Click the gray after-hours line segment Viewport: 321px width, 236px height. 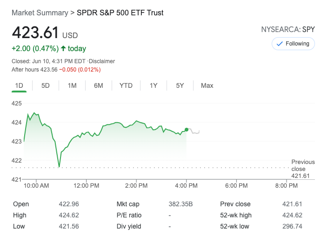194,132
